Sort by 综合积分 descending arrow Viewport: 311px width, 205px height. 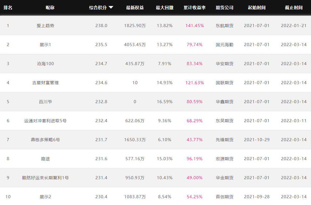coord(111,8)
